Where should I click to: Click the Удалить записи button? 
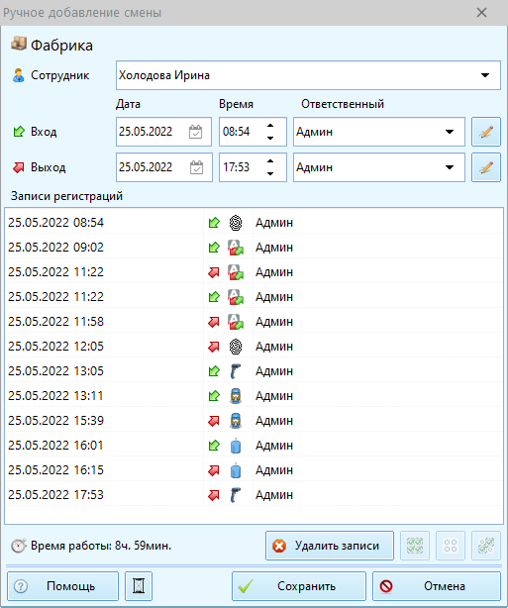pos(330,546)
